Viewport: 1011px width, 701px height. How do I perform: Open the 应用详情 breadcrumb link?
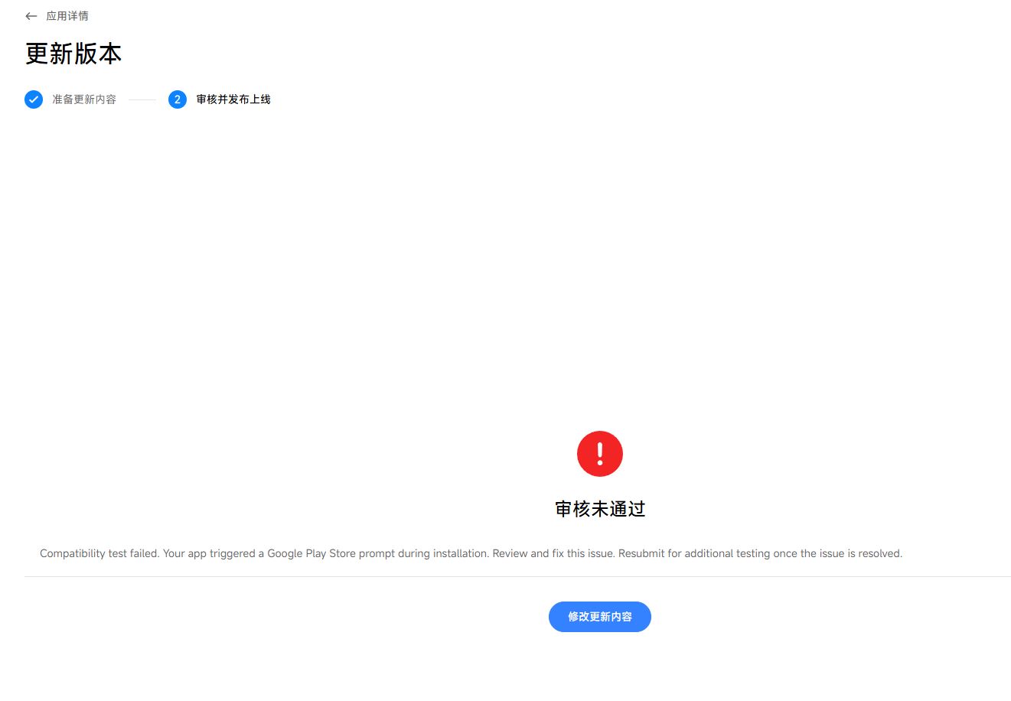67,16
